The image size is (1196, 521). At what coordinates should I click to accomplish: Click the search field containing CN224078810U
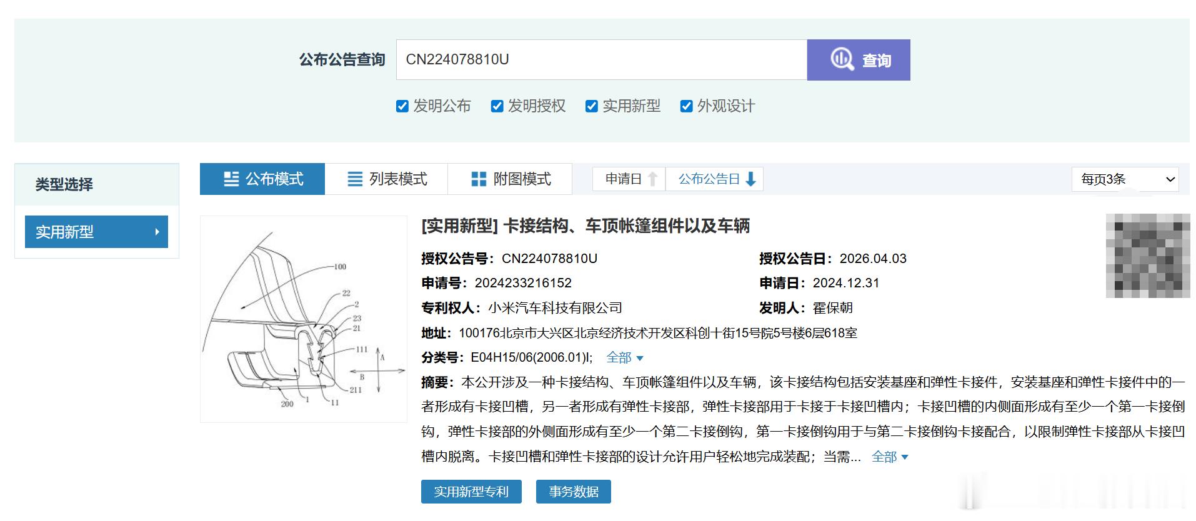[602, 60]
